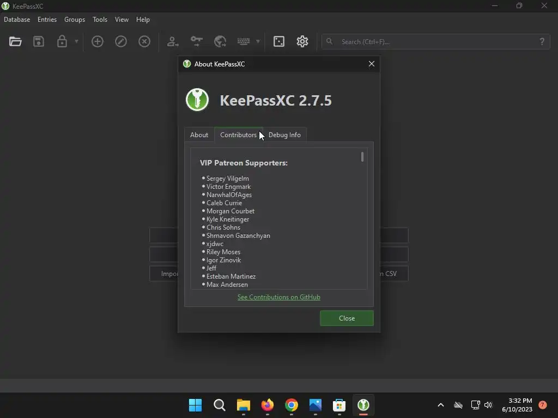Click the name Esteban Martinez

pos(231,276)
